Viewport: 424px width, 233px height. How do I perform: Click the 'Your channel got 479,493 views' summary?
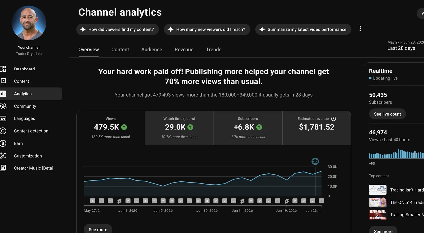pyautogui.click(x=214, y=95)
